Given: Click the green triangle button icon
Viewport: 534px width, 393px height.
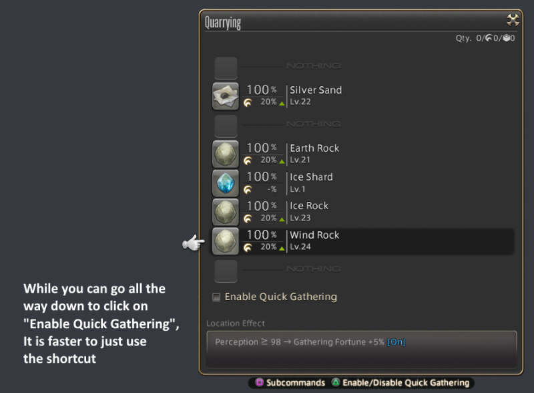Looking at the screenshot, I should [336, 382].
